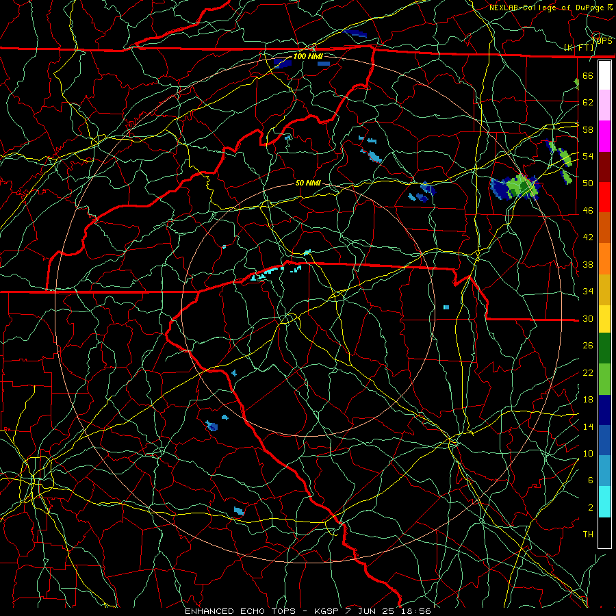This screenshot has width=616, height=616.
Task: Click the "100 NMI" range ring label
Action: coord(308,56)
